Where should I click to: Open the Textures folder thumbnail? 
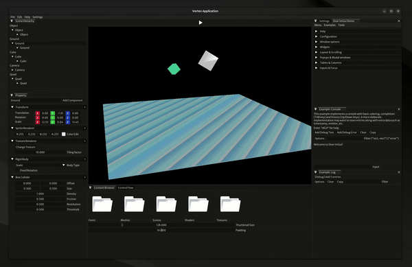(231, 204)
